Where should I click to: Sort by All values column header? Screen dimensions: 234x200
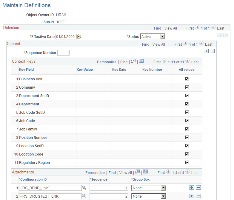tap(187, 70)
